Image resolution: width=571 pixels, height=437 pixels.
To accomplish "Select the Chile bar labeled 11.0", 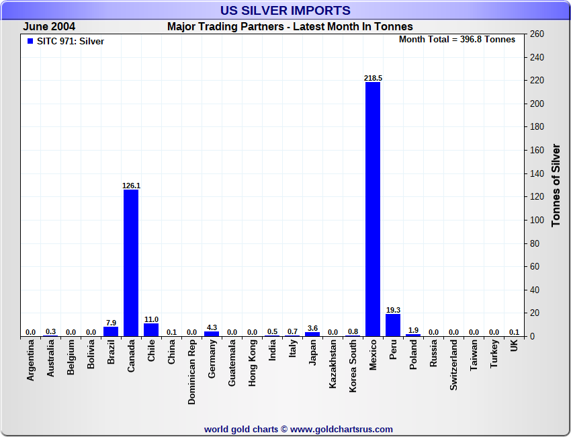I will tap(151, 330).
